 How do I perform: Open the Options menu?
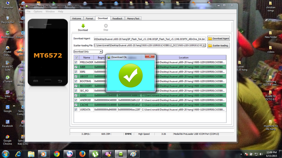coord(38,12)
